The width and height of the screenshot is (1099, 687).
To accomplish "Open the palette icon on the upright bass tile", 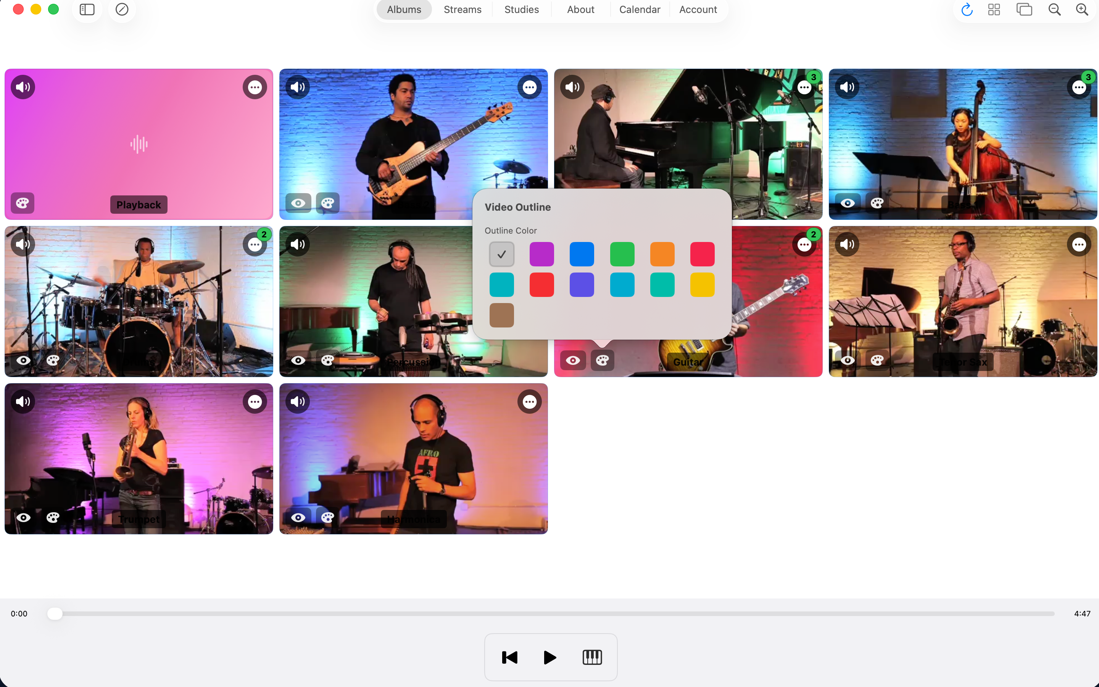I will point(877,203).
